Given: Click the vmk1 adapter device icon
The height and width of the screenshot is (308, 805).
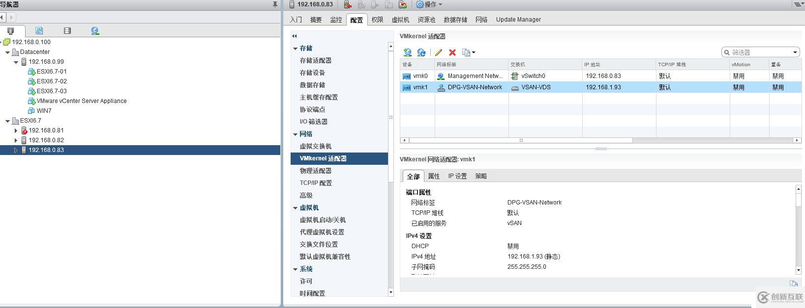Looking at the screenshot, I should 407,87.
